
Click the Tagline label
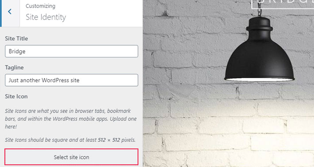(14, 68)
